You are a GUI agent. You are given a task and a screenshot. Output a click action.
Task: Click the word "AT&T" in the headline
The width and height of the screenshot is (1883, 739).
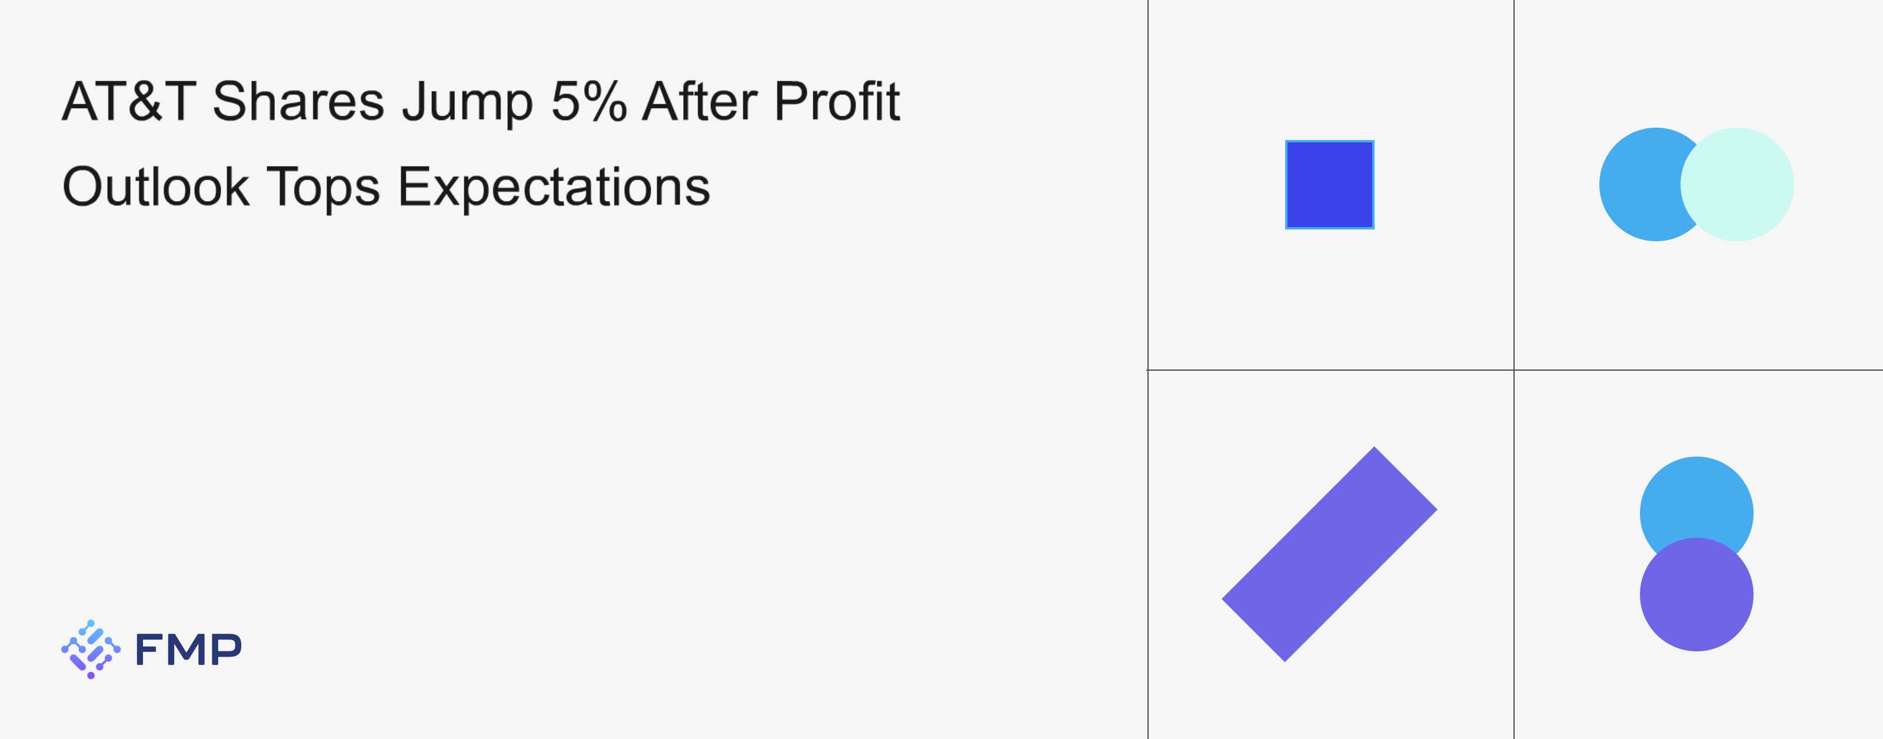coord(129,101)
